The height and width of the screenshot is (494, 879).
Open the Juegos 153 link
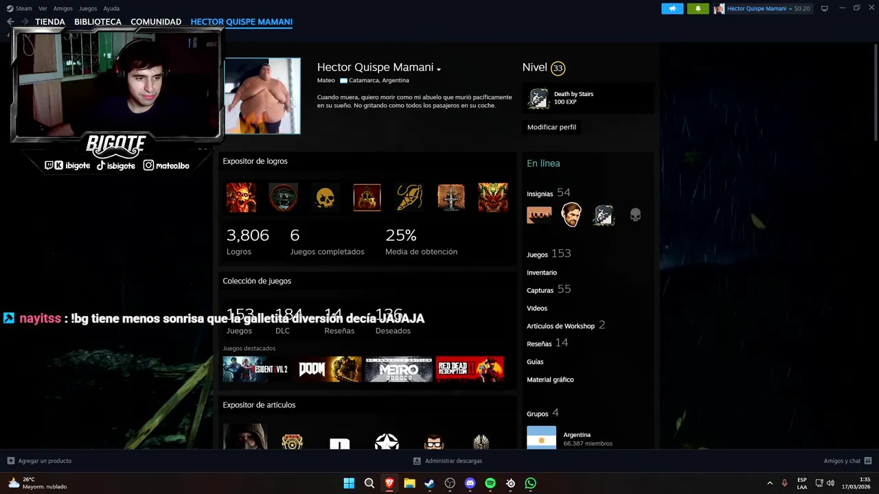point(549,254)
